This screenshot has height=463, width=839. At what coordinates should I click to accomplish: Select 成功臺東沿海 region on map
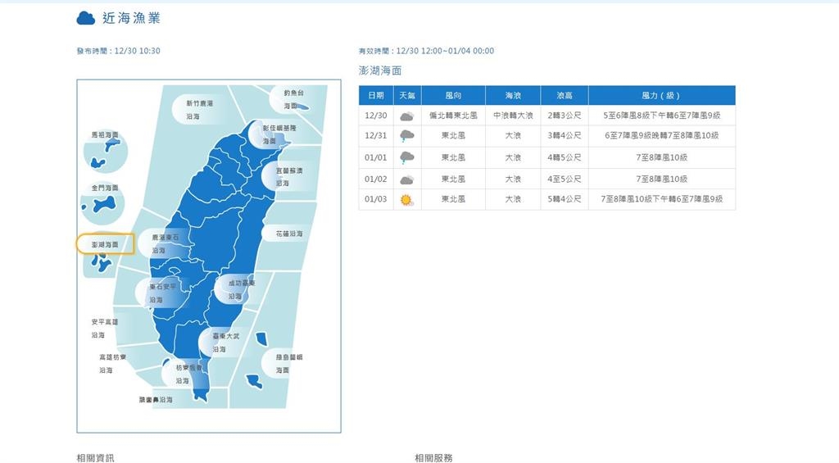tap(242, 289)
